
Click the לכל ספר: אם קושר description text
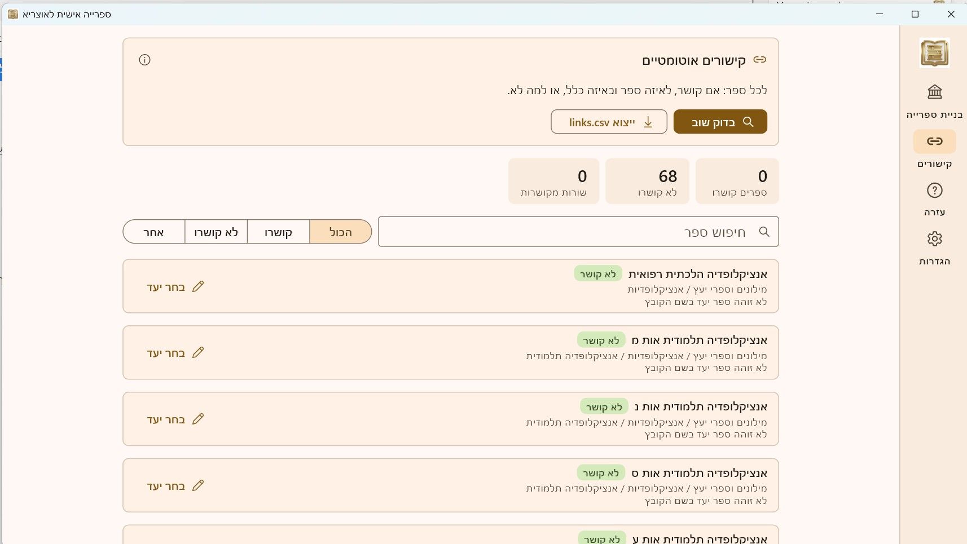(x=638, y=90)
